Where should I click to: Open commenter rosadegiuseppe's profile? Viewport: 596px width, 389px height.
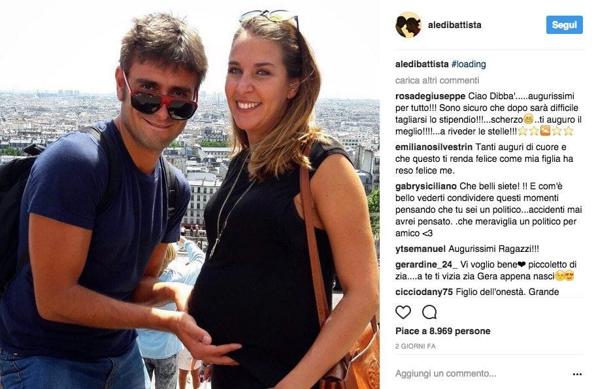tap(430, 96)
